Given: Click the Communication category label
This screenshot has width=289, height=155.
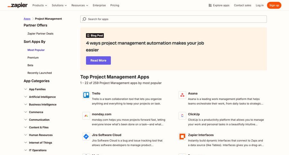Looking at the screenshot, I should pyautogui.click(x=39, y=120).
